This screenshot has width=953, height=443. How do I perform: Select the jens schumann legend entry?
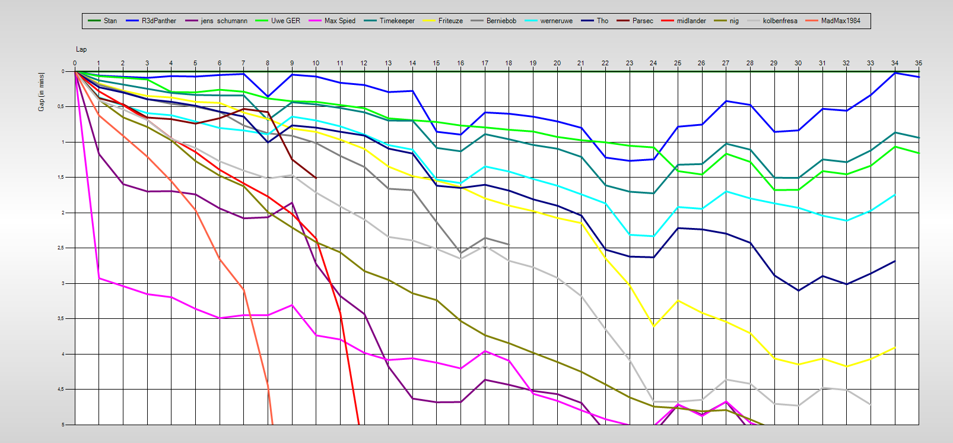pos(216,21)
